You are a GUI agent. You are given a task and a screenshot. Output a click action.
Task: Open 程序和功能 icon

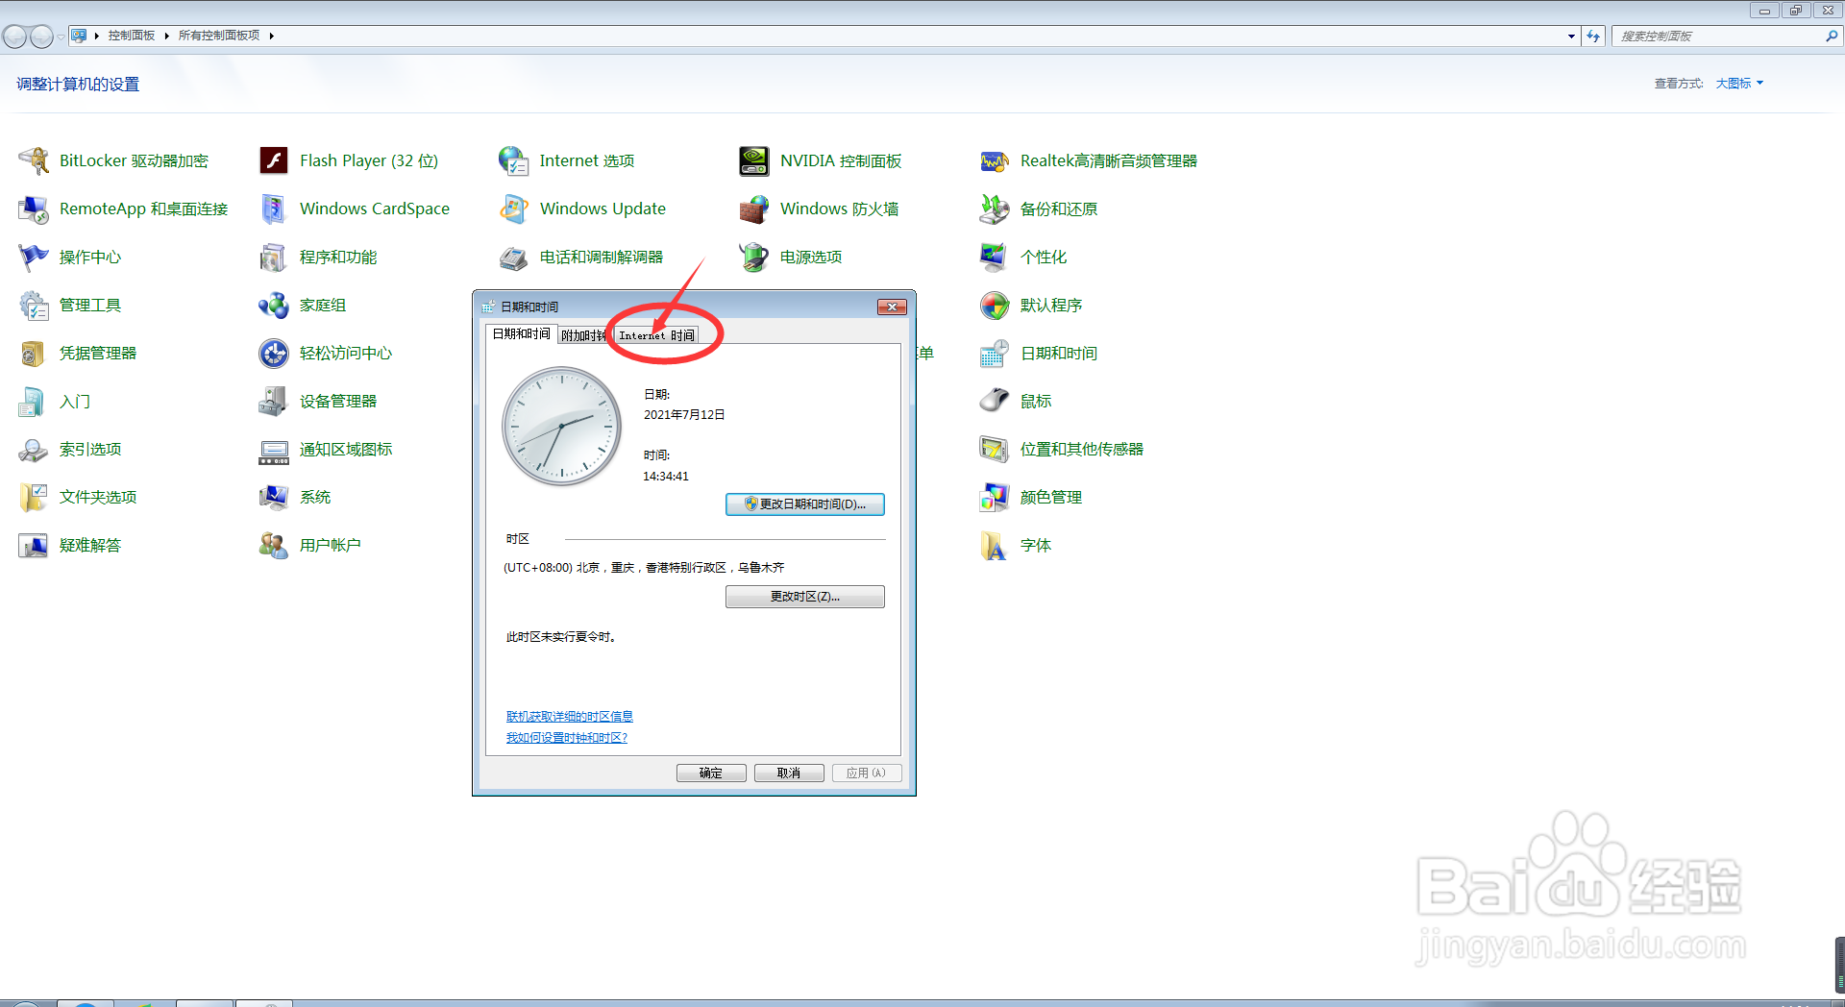point(274,257)
